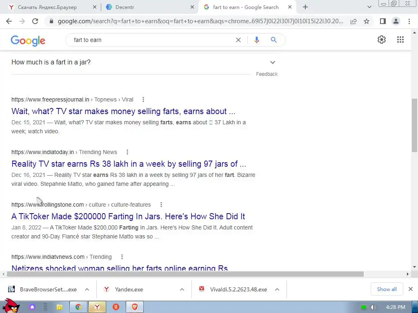Reload the page with the refresh icon
Viewport: 418px width, 313px height.
(35, 21)
